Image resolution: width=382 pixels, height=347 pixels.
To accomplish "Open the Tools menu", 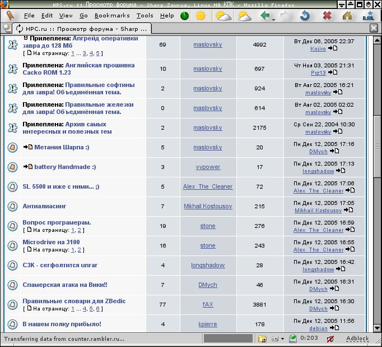I will tap(145, 16).
